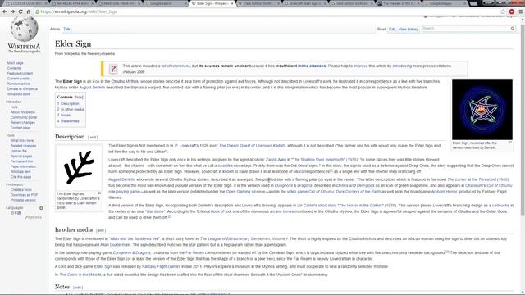Screen dimensions: 525x295
Task: Open the Article tab
Action: tap(55, 29)
